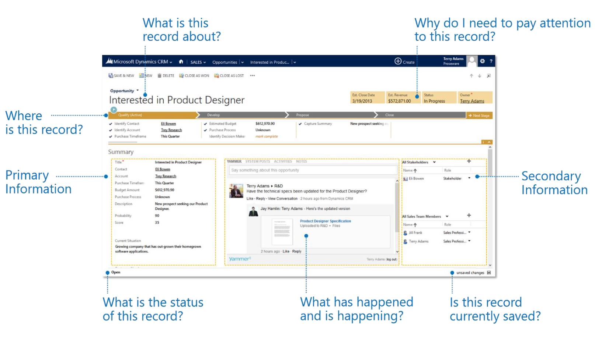Click the Delete trash icon

(160, 76)
